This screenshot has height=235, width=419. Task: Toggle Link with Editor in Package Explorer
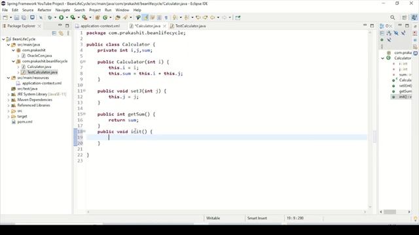pos(61,33)
